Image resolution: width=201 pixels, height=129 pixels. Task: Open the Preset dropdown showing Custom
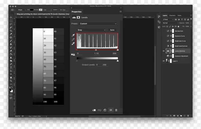pos(98,24)
